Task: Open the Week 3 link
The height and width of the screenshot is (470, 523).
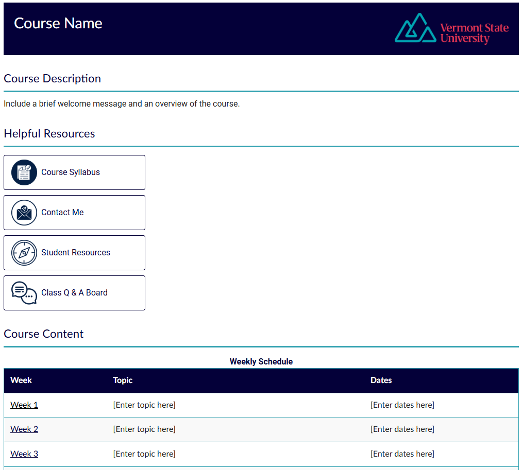Action: pyautogui.click(x=24, y=454)
